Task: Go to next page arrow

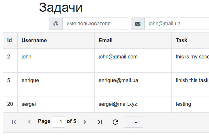Action: point(85,122)
